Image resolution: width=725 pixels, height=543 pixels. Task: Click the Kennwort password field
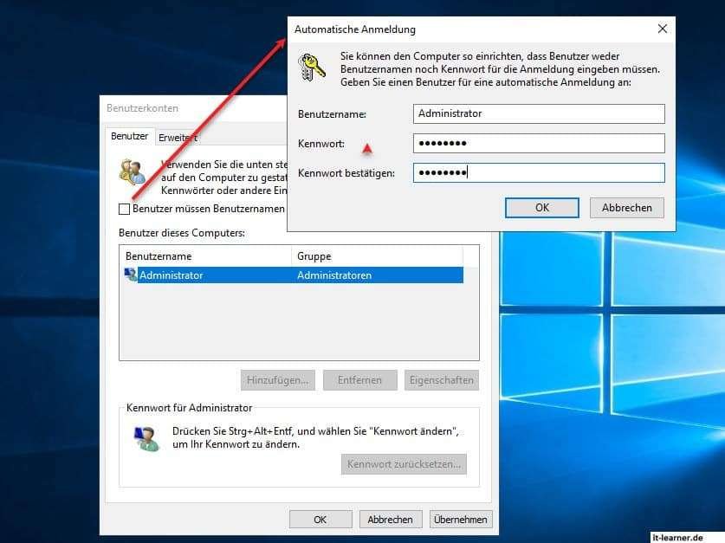537,143
